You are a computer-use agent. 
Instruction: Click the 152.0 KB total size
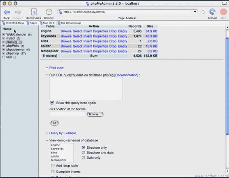(x=151, y=56)
